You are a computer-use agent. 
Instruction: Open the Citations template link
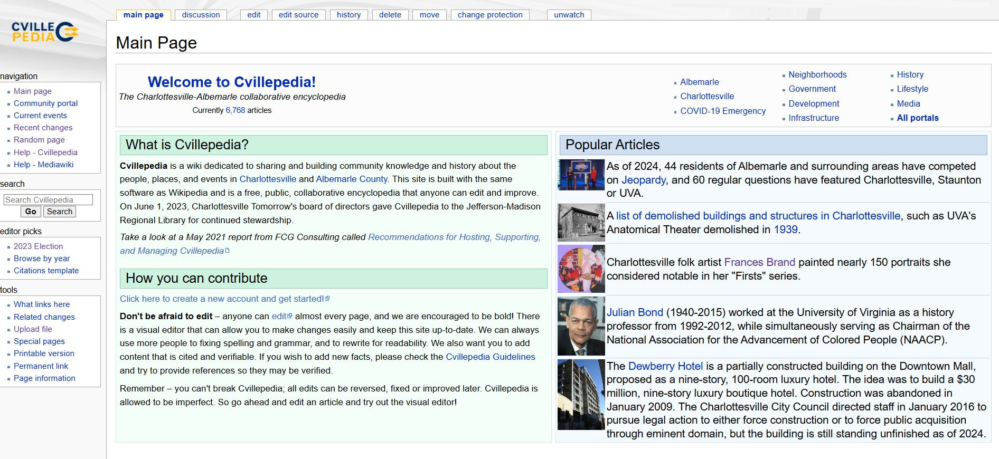46,271
